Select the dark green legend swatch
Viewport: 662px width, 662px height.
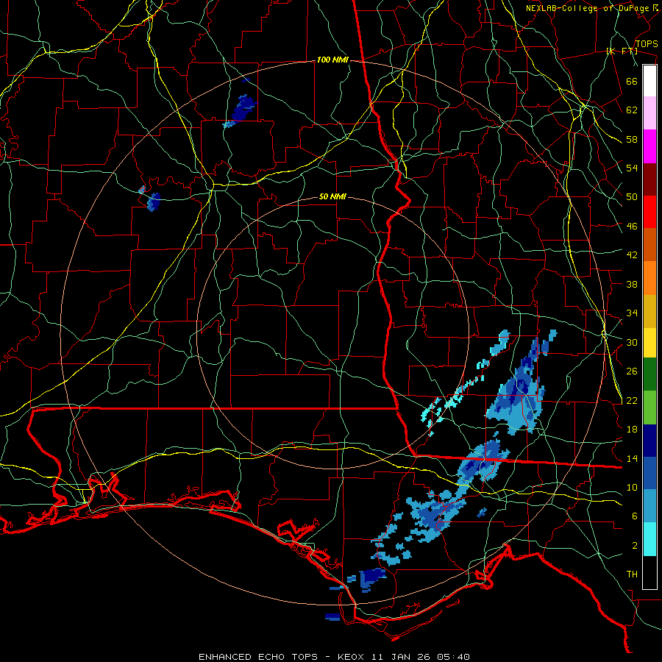tap(649, 374)
